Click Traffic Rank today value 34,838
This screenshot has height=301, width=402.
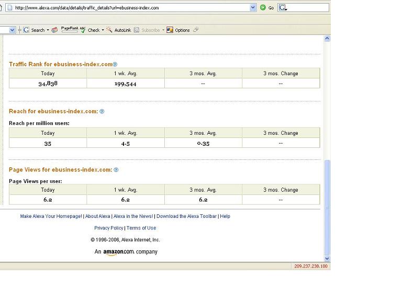[x=48, y=84]
